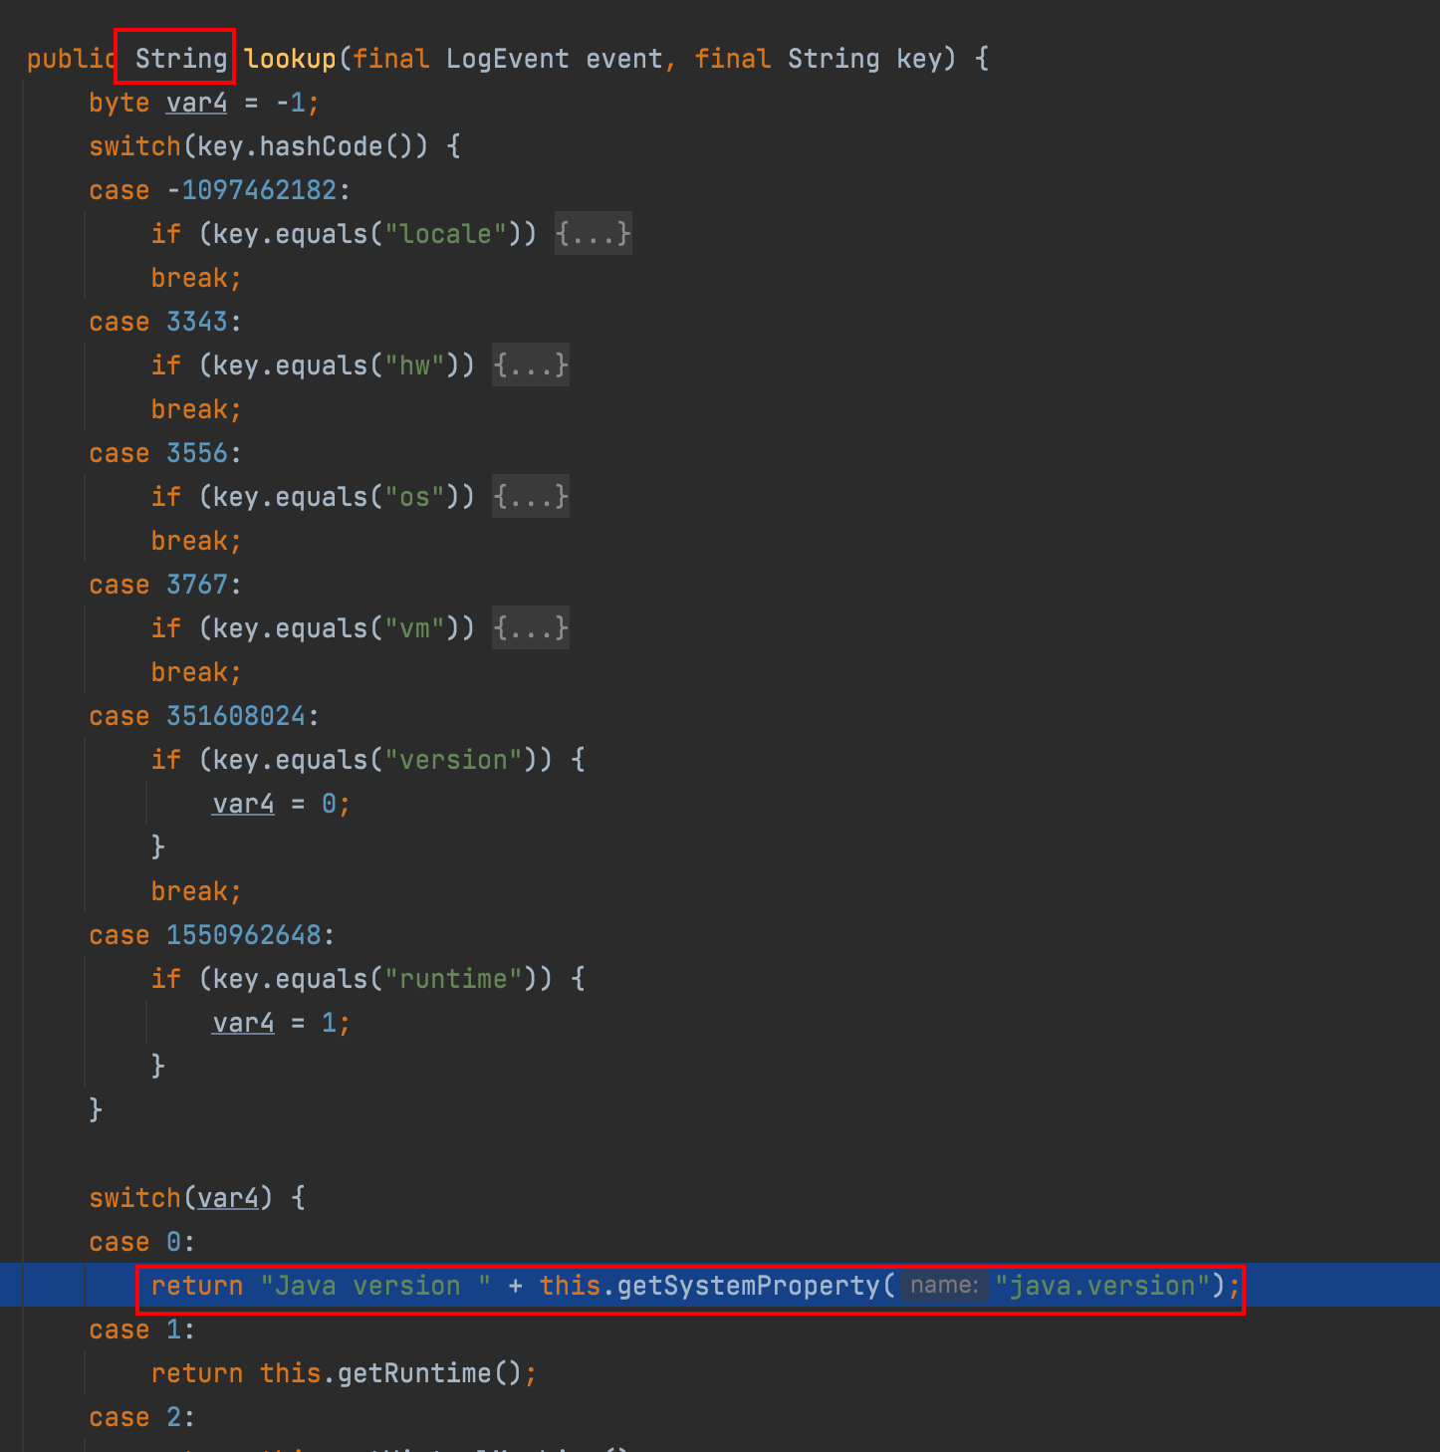Click the lookup method name
The height and width of the screenshot is (1452, 1440).
click(290, 59)
